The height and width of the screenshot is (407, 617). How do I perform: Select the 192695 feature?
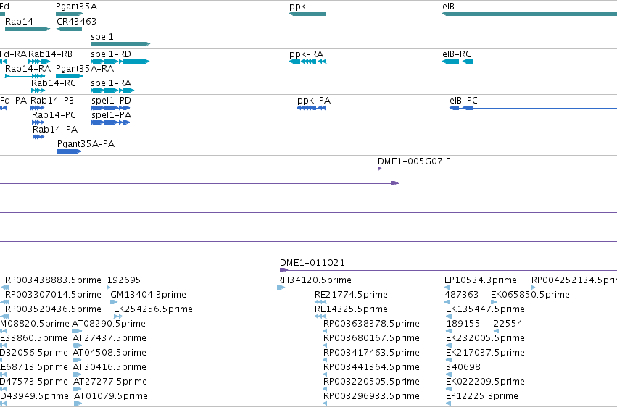pos(109,288)
